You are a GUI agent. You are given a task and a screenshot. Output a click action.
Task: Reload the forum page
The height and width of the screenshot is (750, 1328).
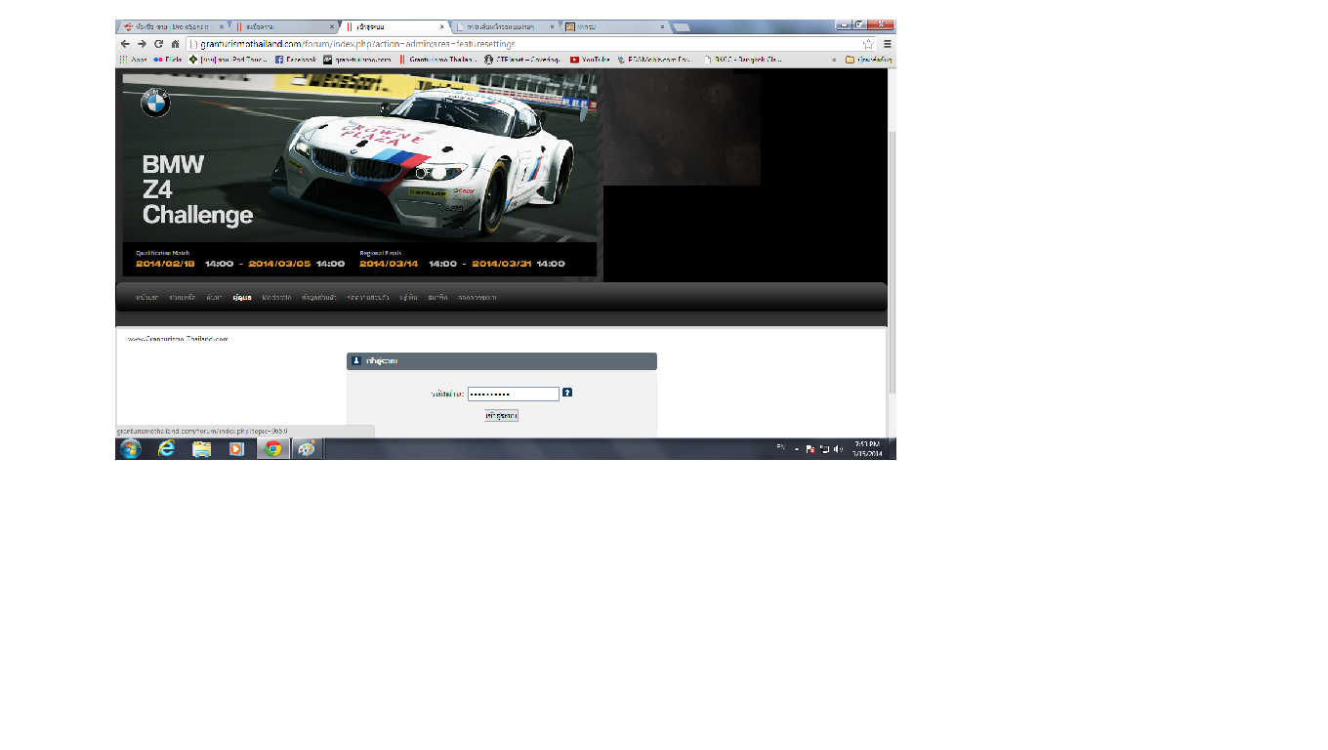[x=158, y=44]
